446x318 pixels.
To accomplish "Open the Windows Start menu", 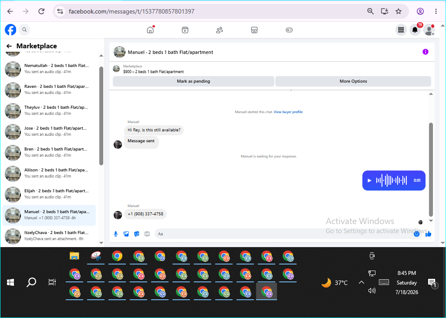I will pyautogui.click(x=10, y=282).
